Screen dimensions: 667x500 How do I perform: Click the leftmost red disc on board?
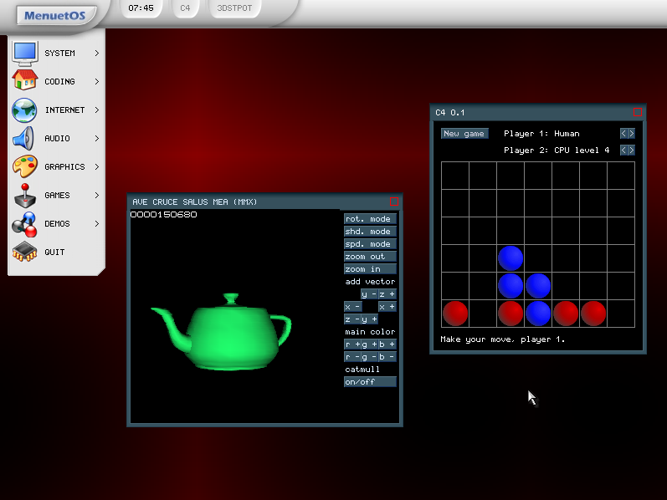pyautogui.click(x=455, y=314)
